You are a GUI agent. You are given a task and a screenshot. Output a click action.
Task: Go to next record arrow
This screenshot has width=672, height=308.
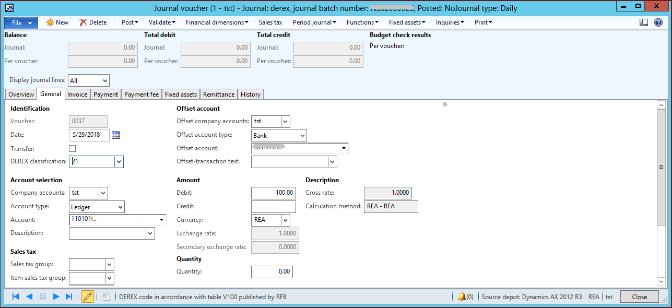56,297
